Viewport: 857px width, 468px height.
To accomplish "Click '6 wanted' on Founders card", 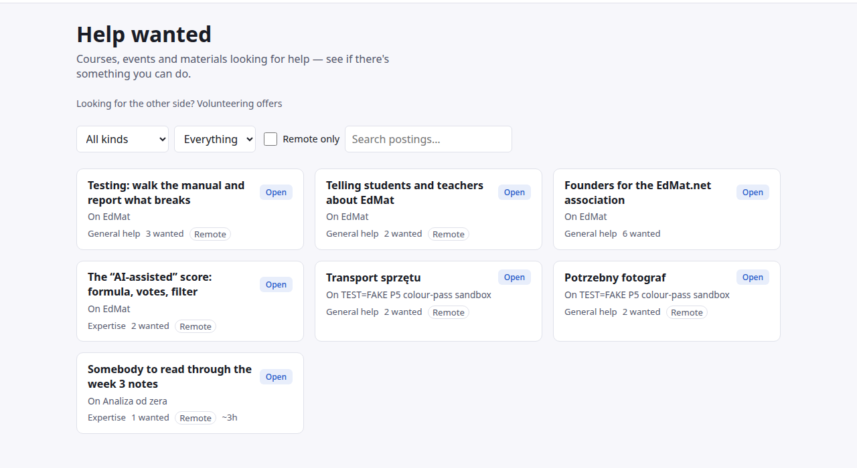I will pos(641,234).
